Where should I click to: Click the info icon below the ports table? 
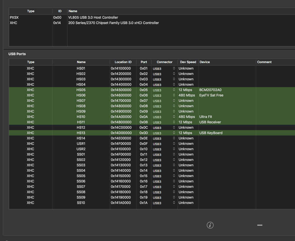pos(210,225)
